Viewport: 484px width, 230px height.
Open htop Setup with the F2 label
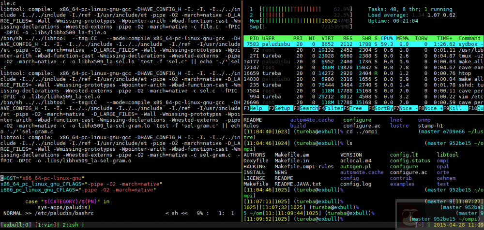[281, 109]
